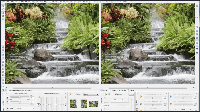The height and width of the screenshot is (112, 200).
Task: Click the Unsharp Masking icon
Action: (141, 97)
